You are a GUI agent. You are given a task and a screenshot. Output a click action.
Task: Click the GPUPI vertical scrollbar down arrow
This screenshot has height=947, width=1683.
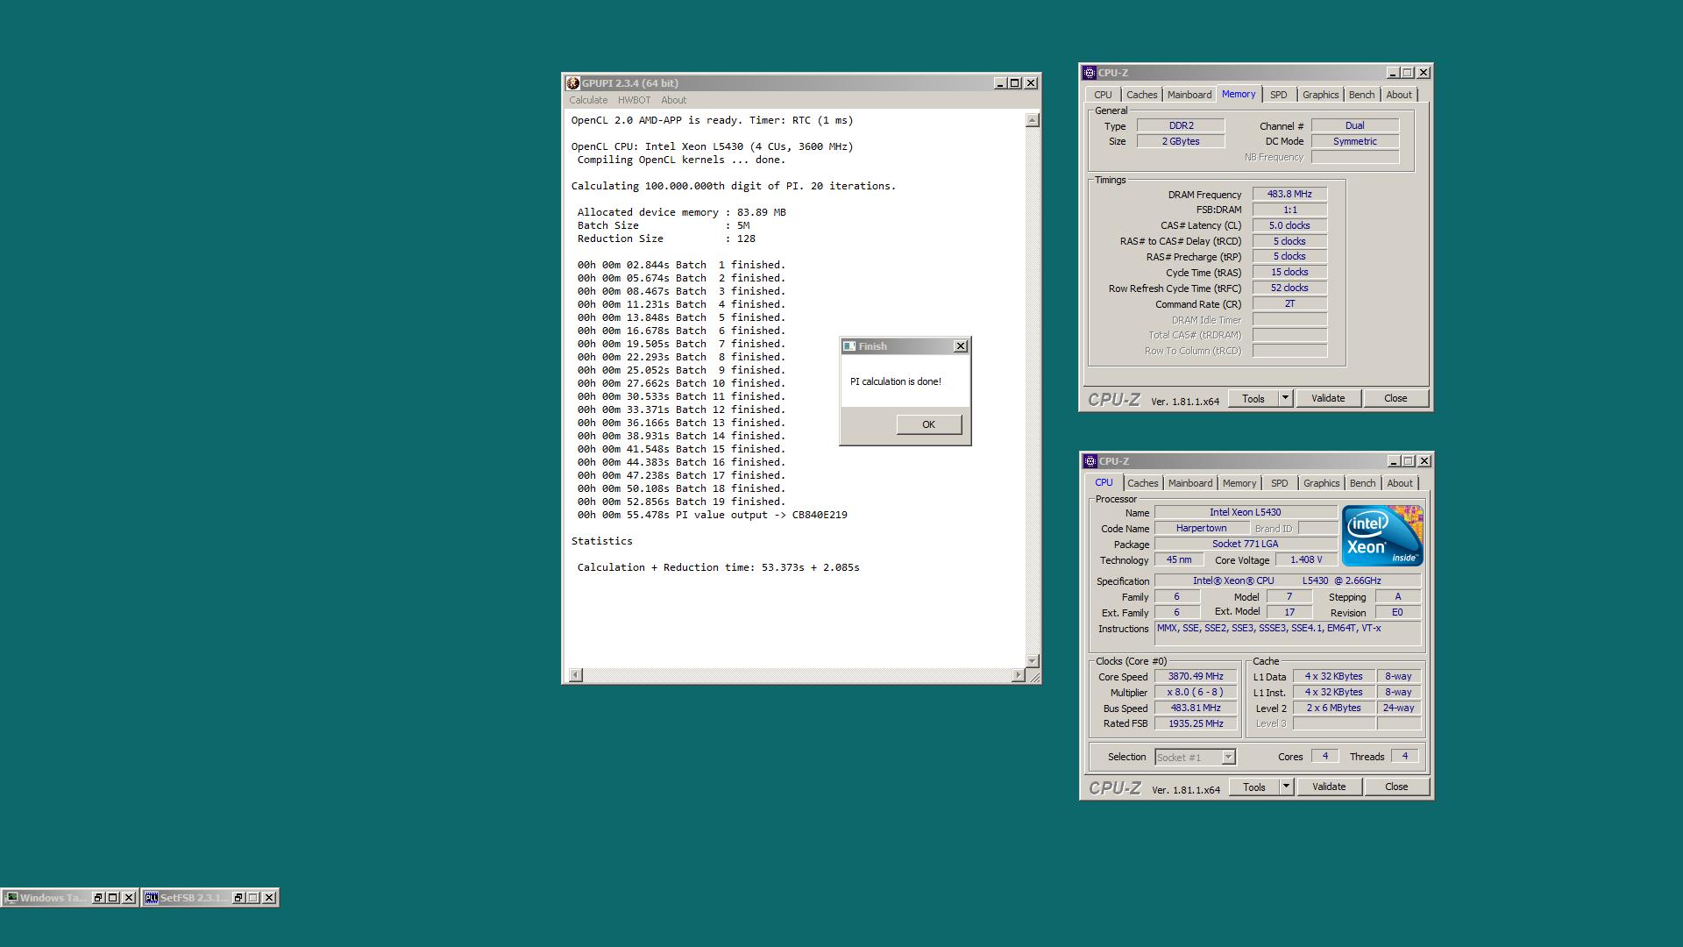tap(1033, 661)
